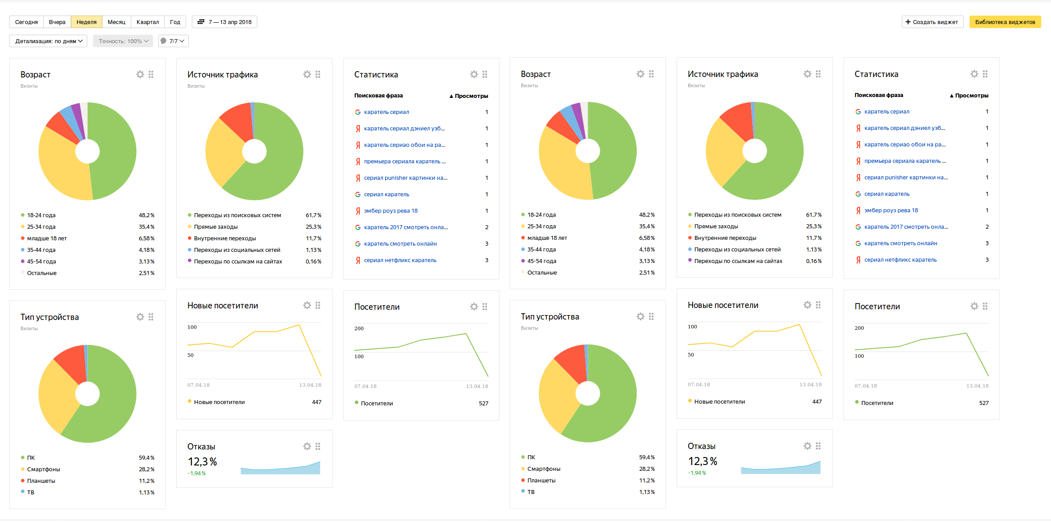Sort by Просмотры column in left Статистика
This screenshot has height=522, width=1051.
471,96
